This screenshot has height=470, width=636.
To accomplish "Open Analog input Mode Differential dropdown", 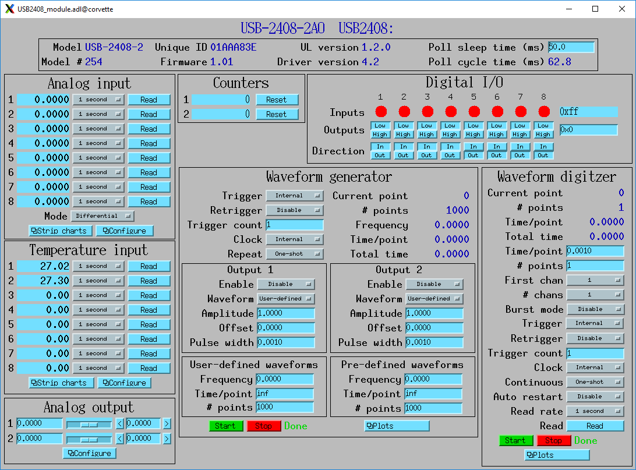I will click(x=103, y=215).
